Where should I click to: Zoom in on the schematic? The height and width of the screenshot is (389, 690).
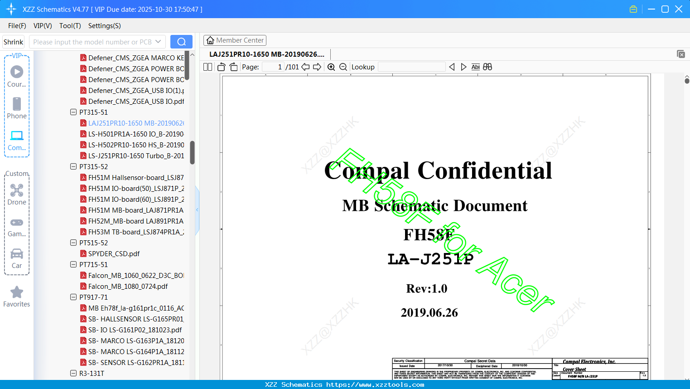[331, 67]
